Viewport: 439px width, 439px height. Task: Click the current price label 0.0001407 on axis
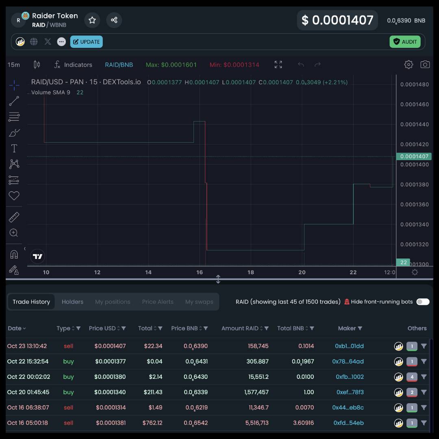click(x=414, y=156)
